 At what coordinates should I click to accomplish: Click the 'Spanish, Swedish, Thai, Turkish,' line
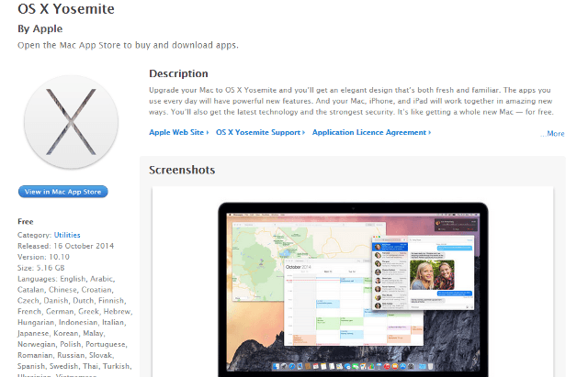click(74, 366)
